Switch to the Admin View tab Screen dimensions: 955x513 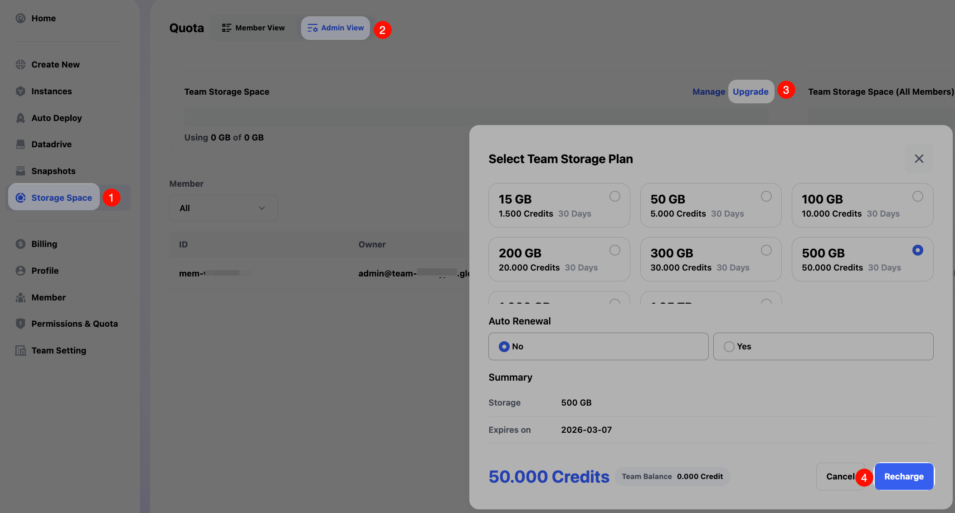336,28
